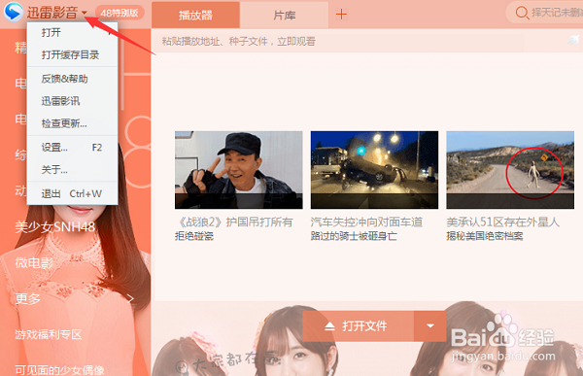The width and height of the screenshot is (583, 376).
Task: Click the paper bird icon beside address bar
Action: tap(573, 40)
